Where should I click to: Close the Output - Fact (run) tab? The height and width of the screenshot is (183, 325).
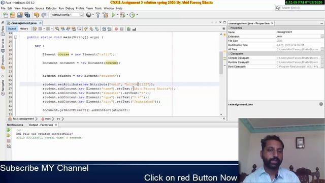(x=56, y=125)
